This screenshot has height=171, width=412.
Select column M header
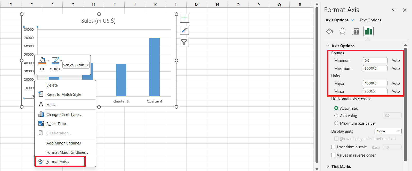click(x=197, y=5)
